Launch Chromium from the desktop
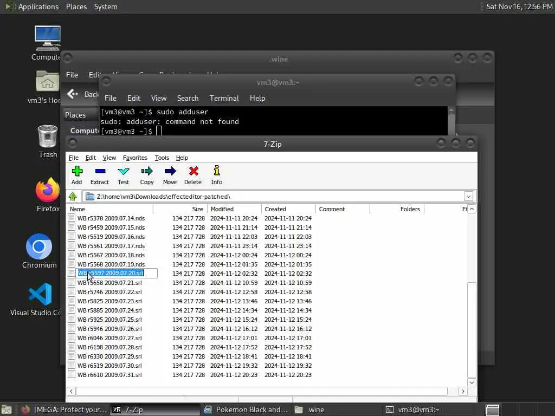555x416 pixels. [39, 251]
